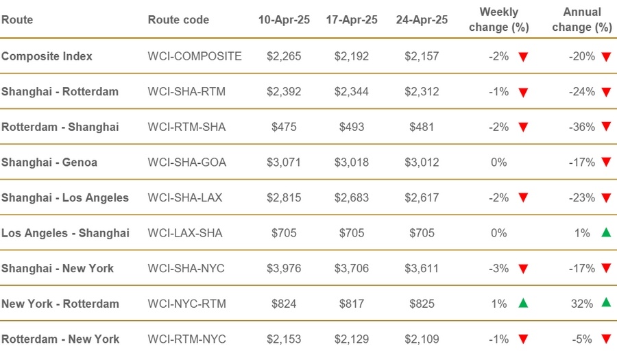The height and width of the screenshot is (351, 617).
Task: Select the Route column header
Action: click(16, 20)
